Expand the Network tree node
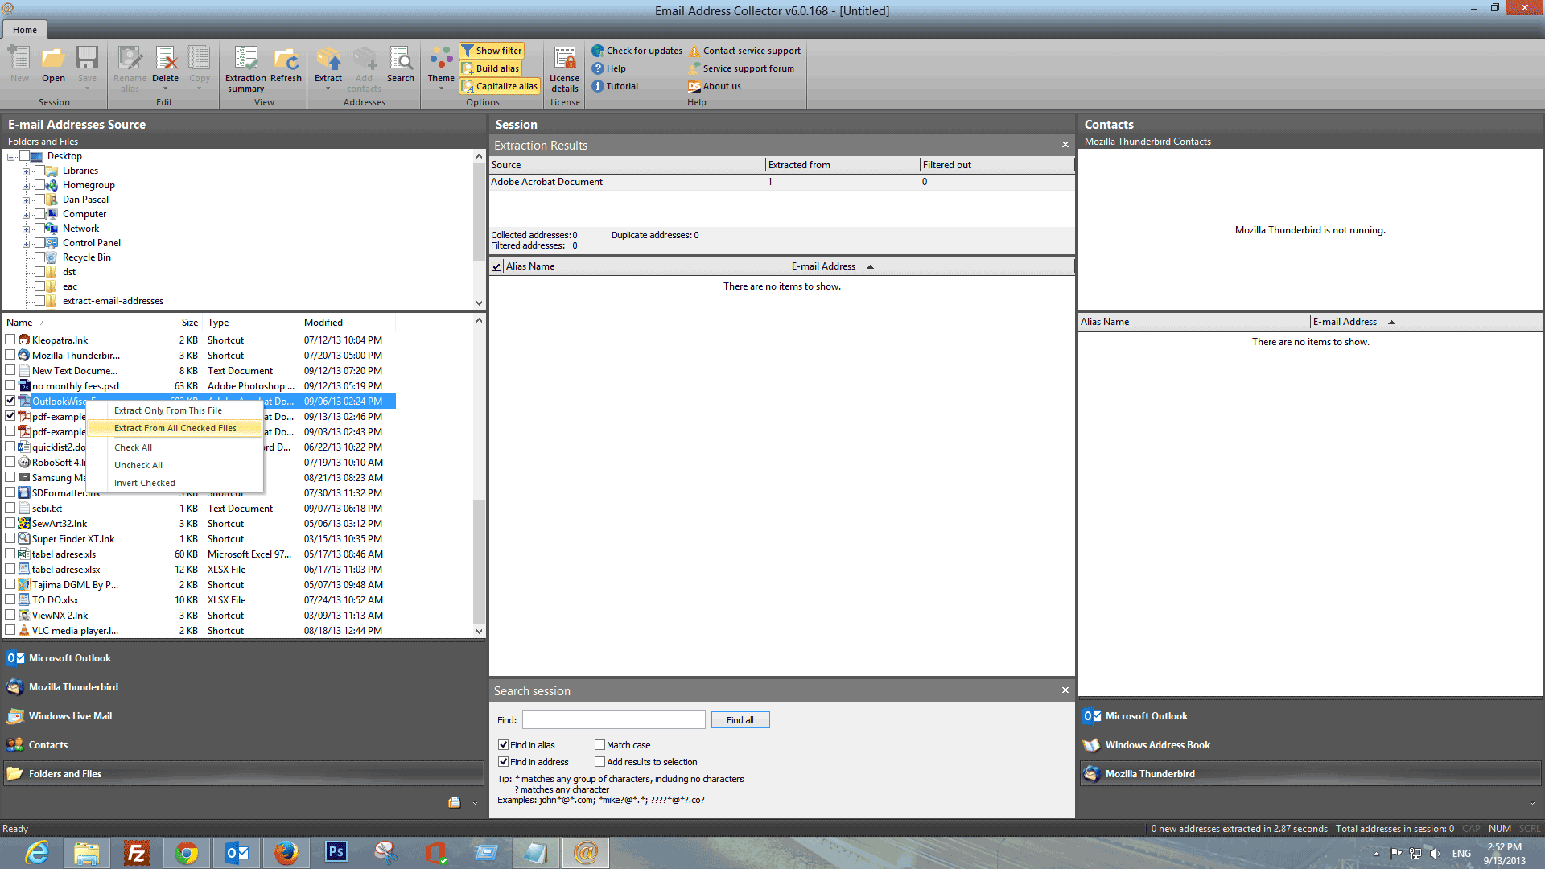 tap(26, 229)
